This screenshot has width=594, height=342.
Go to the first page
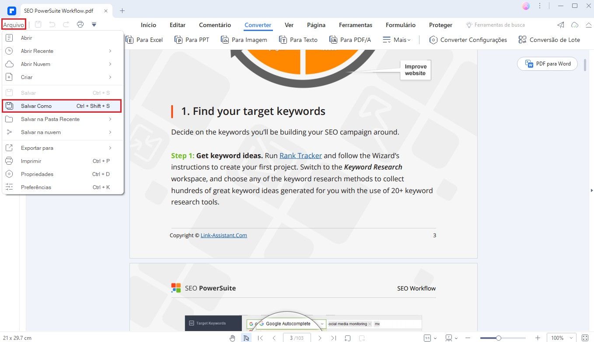pos(260,338)
